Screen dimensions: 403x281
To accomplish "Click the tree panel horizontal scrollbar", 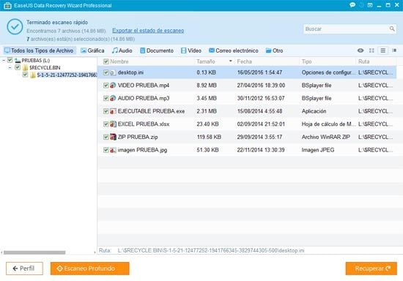I will point(34,252).
